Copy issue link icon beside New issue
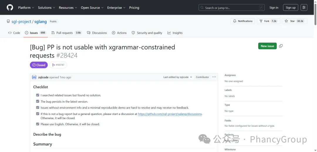The image size is (317, 152). pos(281,46)
